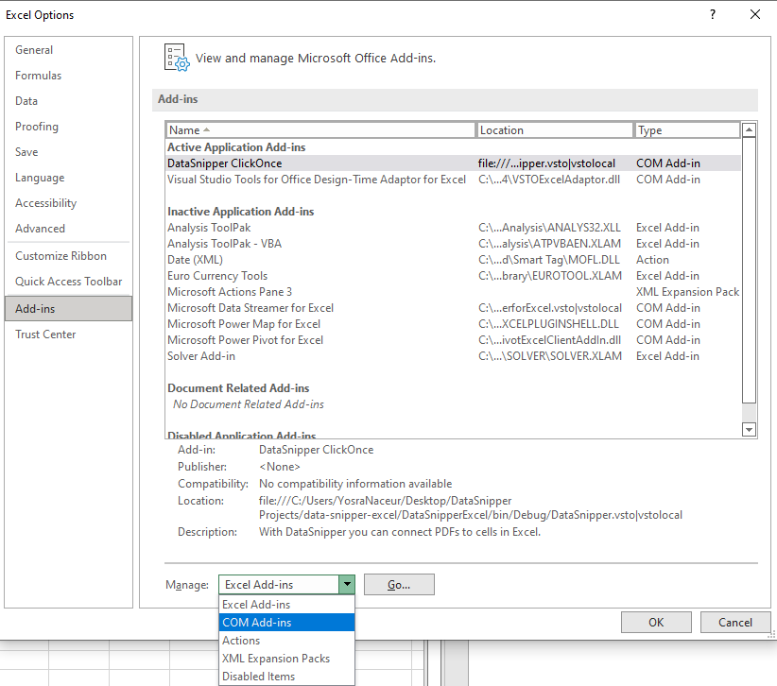
Task: Open the Manage dropdown arrow
Action: (x=347, y=584)
